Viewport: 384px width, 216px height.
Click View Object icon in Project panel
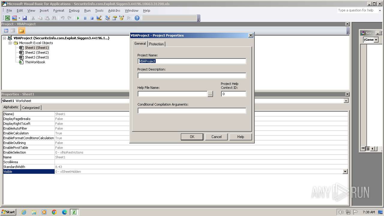pyautogui.click(x=13, y=31)
